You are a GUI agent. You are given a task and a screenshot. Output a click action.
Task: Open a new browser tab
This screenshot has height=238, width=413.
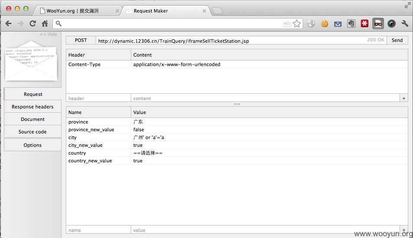click(x=217, y=11)
